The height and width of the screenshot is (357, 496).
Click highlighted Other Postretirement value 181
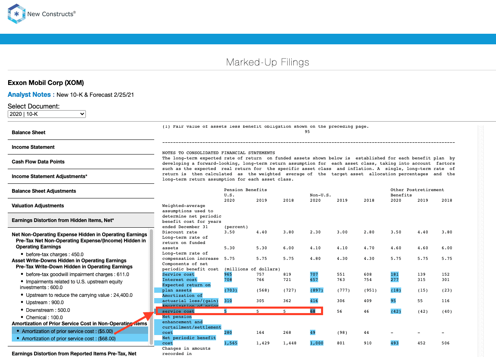395,274
